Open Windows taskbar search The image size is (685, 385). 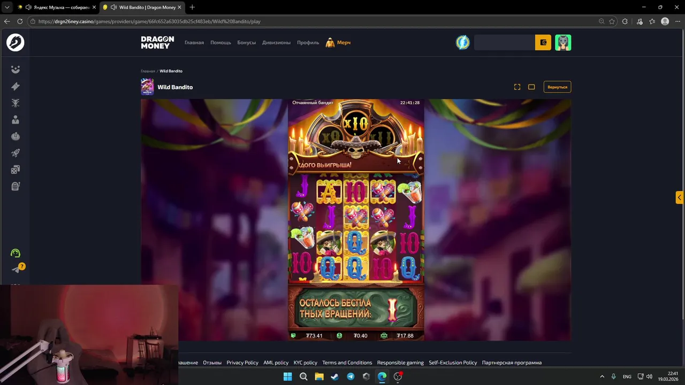click(303, 376)
